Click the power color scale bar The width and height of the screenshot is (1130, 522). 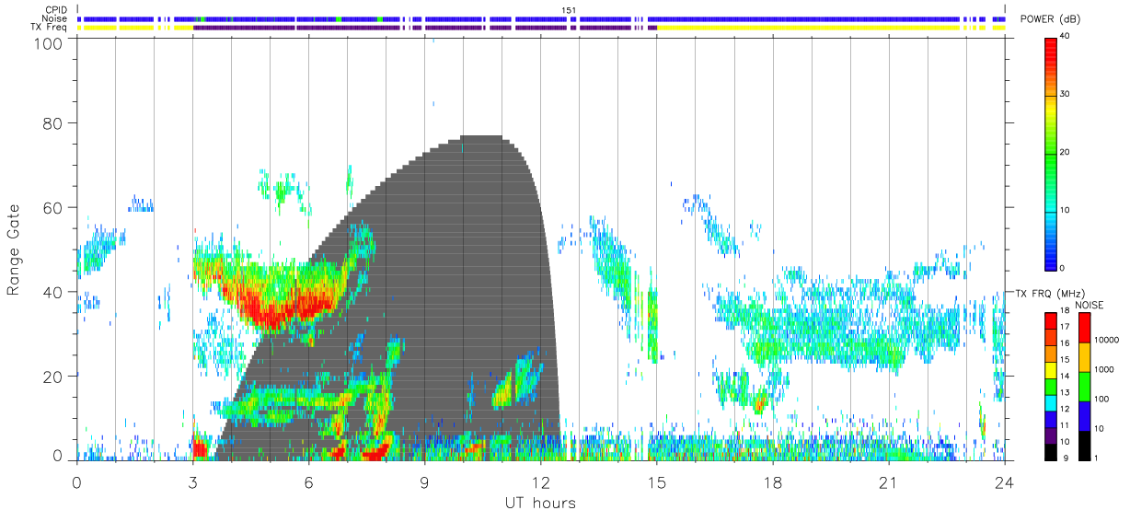click(x=1051, y=153)
